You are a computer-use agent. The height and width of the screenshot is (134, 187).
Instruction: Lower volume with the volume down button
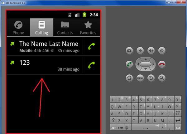[x=140, y=51]
